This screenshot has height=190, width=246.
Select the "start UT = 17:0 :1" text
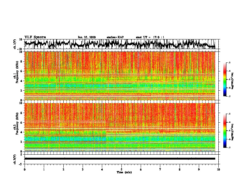tap(150, 37)
